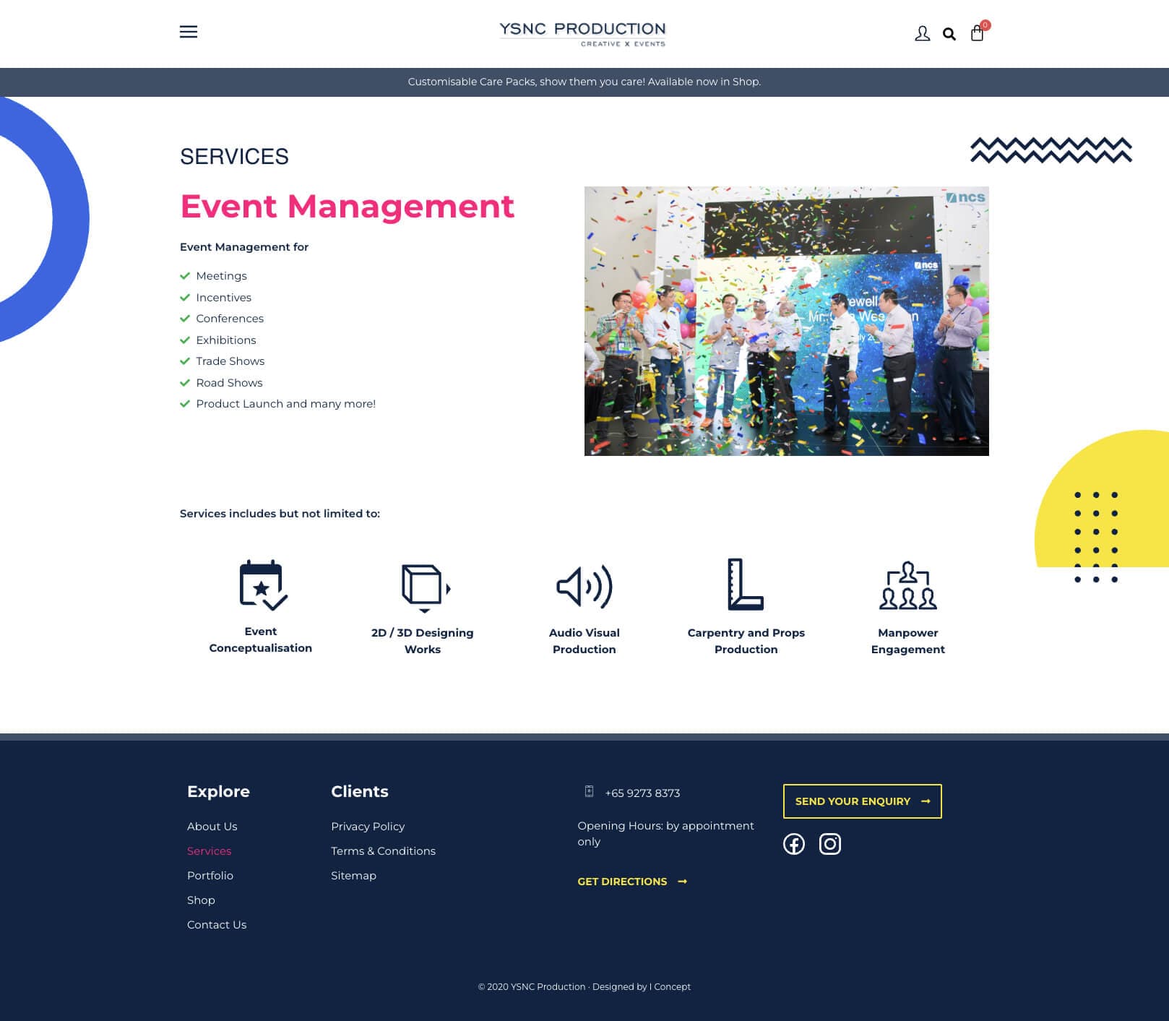The image size is (1169, 1021).
Task: Click the SERVICES page title
Action: [234, 156]
